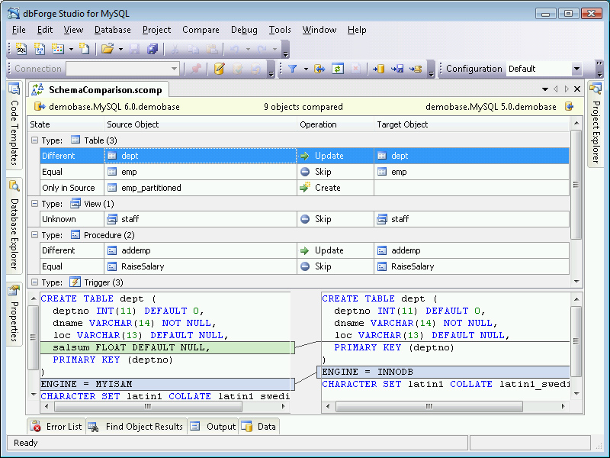Open the Connection combo box
Screen dimensions: 610x458
pyautogui.click(x=123, y=69)
